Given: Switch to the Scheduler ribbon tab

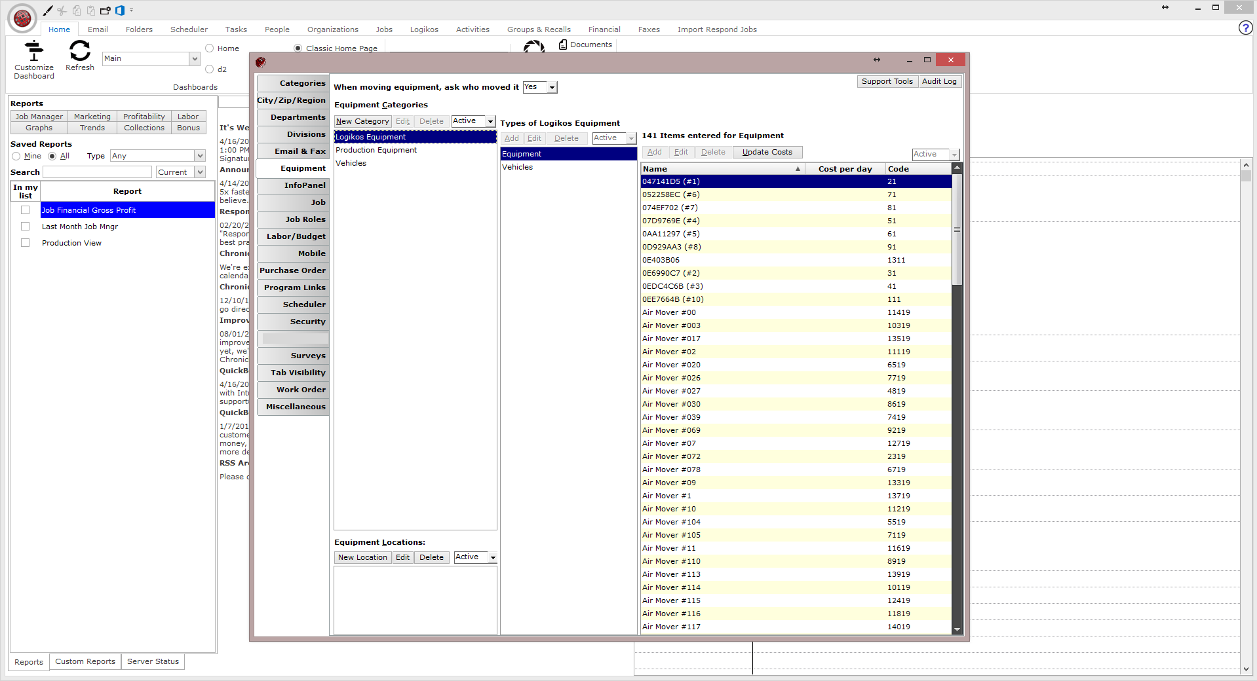Looking at the screenshot, I should point(189,29).
